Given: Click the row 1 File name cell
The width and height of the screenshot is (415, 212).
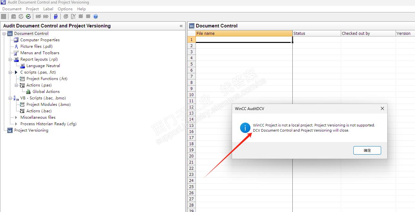Looking at the screenshot, I should coord(244,39).
